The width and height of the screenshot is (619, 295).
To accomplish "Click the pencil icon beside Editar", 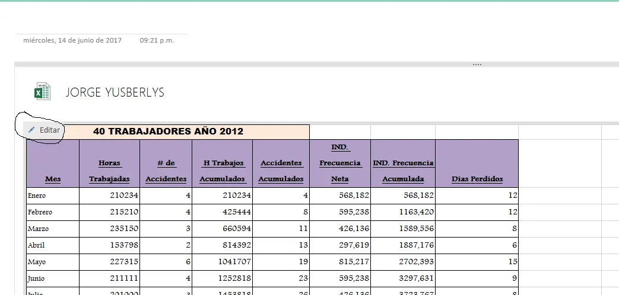I will 31,130.
